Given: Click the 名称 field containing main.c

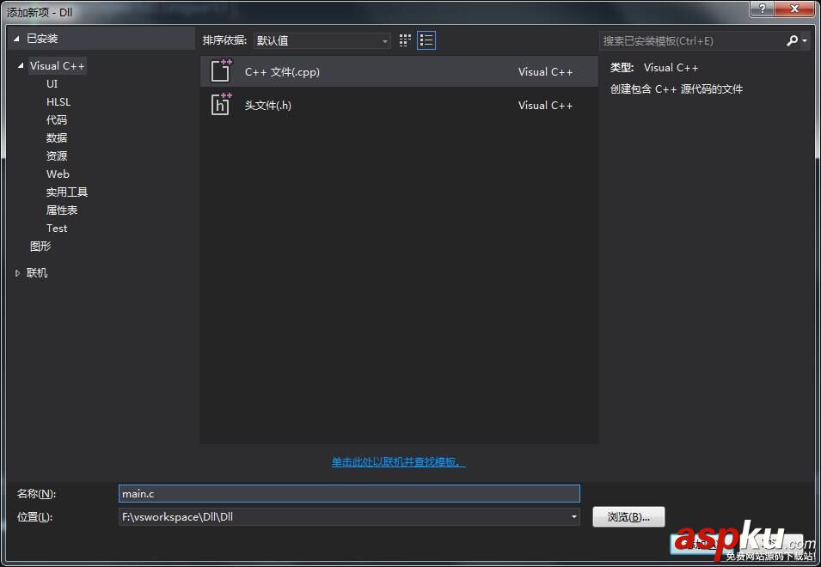Looking at the screenshot, I should pos(348,493).
